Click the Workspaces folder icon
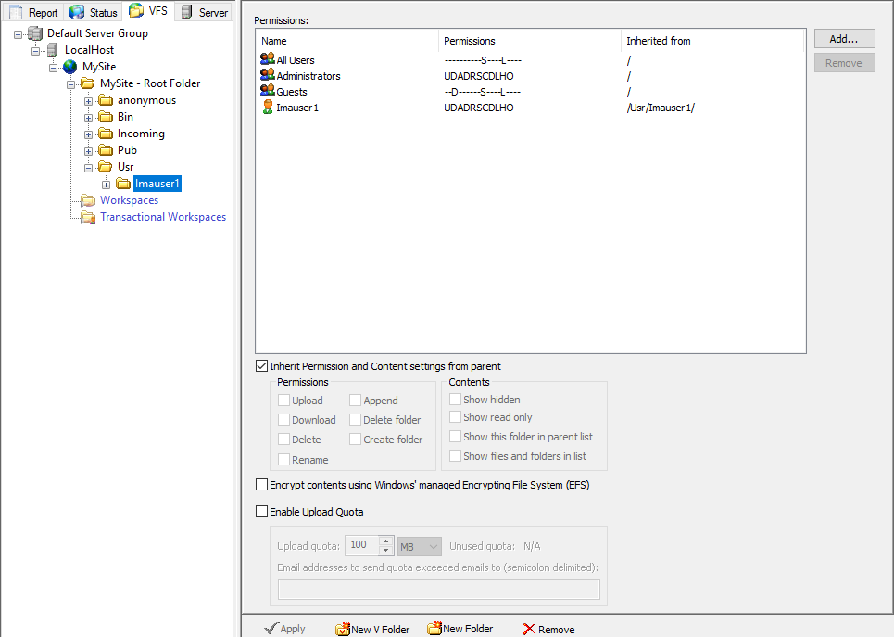This screenshot has width=894, height=637. tap(88, 200)
